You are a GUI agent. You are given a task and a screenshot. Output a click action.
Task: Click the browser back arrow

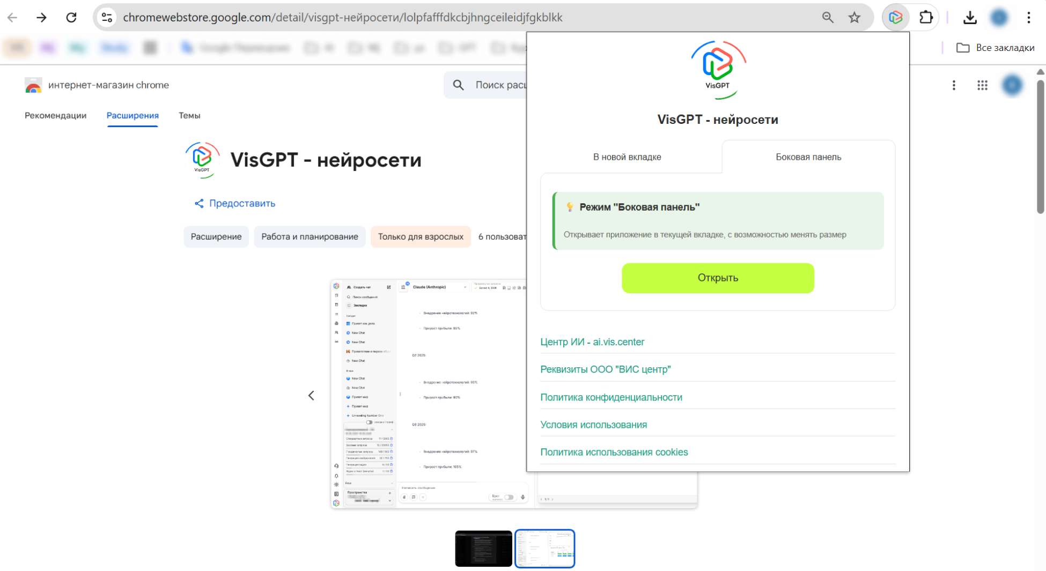tap(12, 18)
